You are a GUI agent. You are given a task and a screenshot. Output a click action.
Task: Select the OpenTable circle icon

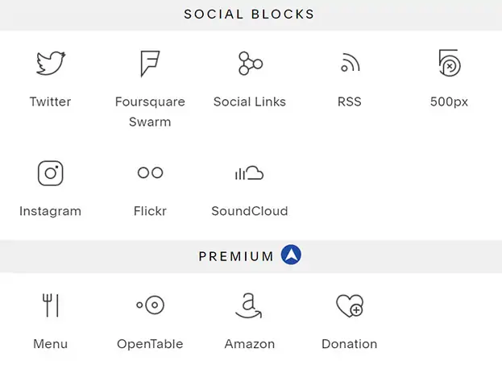(150, 305)
